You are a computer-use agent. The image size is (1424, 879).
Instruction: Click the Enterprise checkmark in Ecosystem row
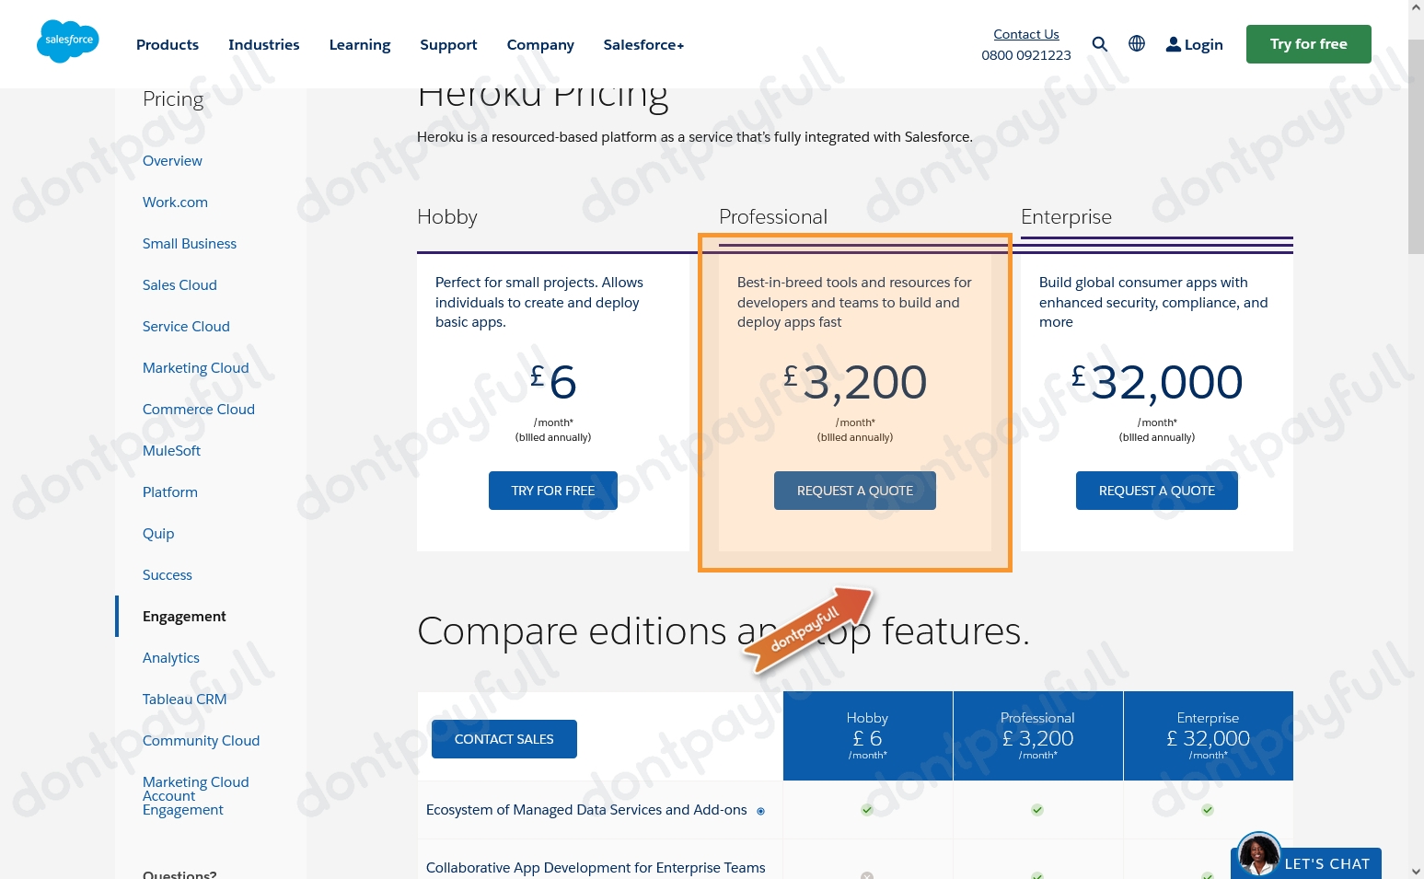[1208, 810]
